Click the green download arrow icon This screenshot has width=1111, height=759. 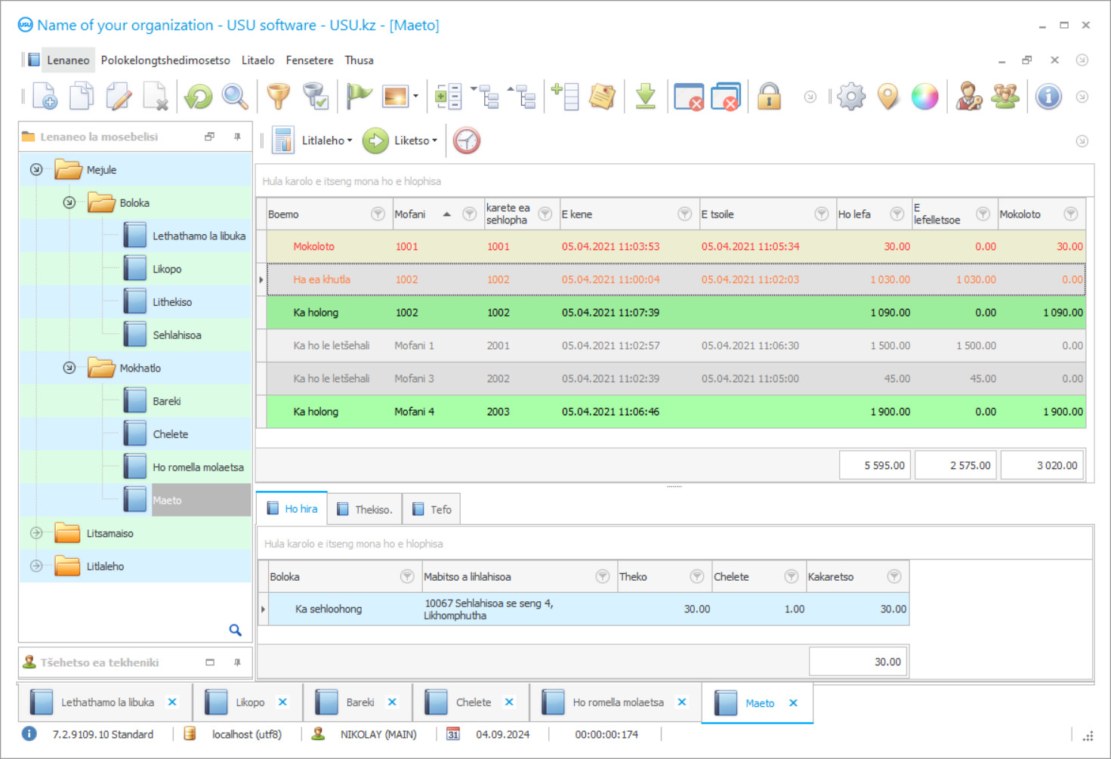pyautogui.click(x=645, y=97)
